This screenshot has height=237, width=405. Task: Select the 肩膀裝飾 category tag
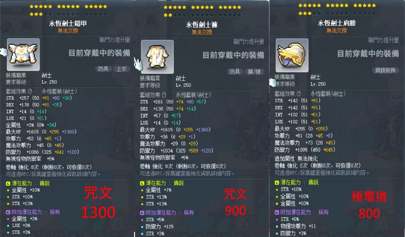(x=385, y=70)
